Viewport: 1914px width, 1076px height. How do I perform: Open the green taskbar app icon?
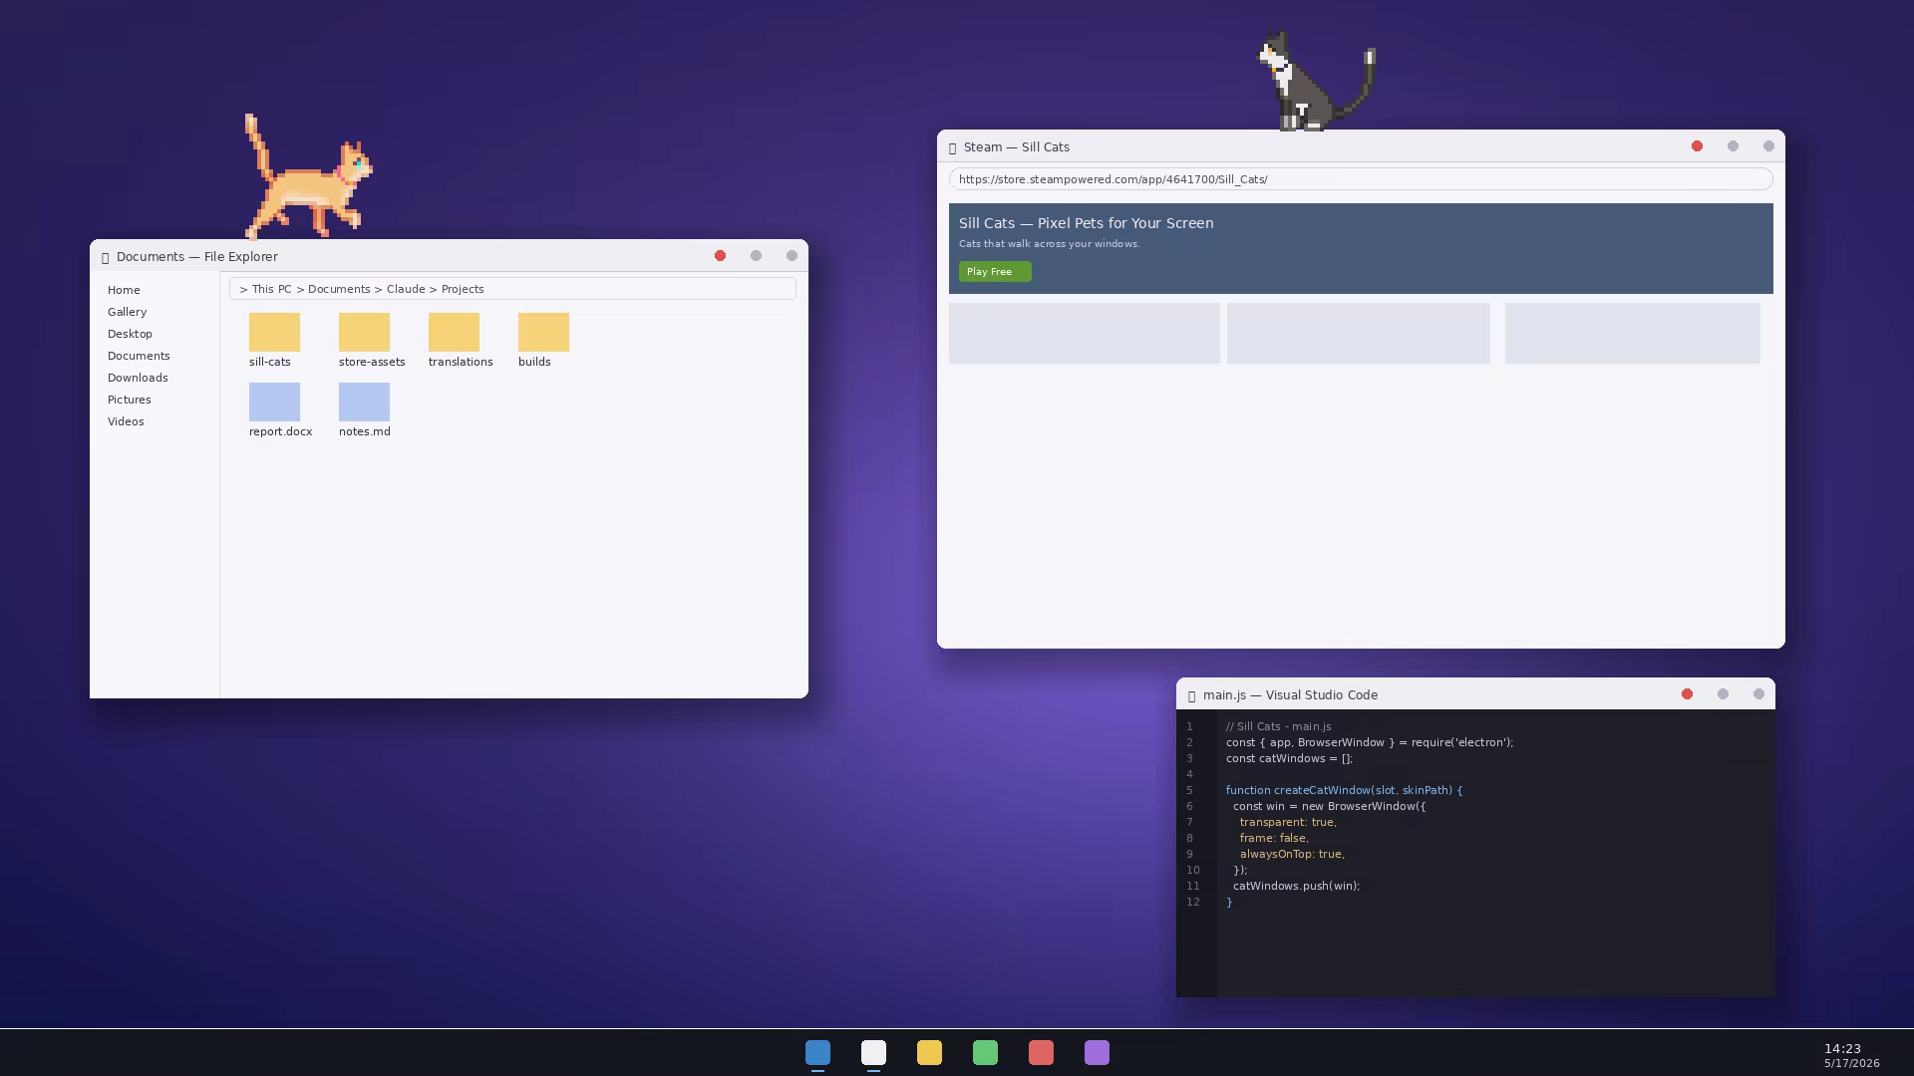click(x=985, y=1052)
